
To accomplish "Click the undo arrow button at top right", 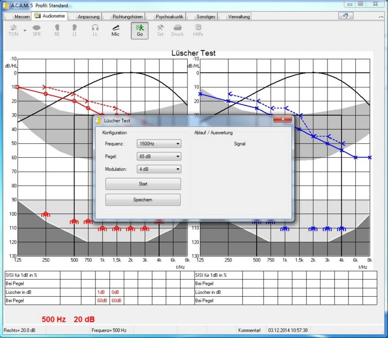I will tap(346, 16).
